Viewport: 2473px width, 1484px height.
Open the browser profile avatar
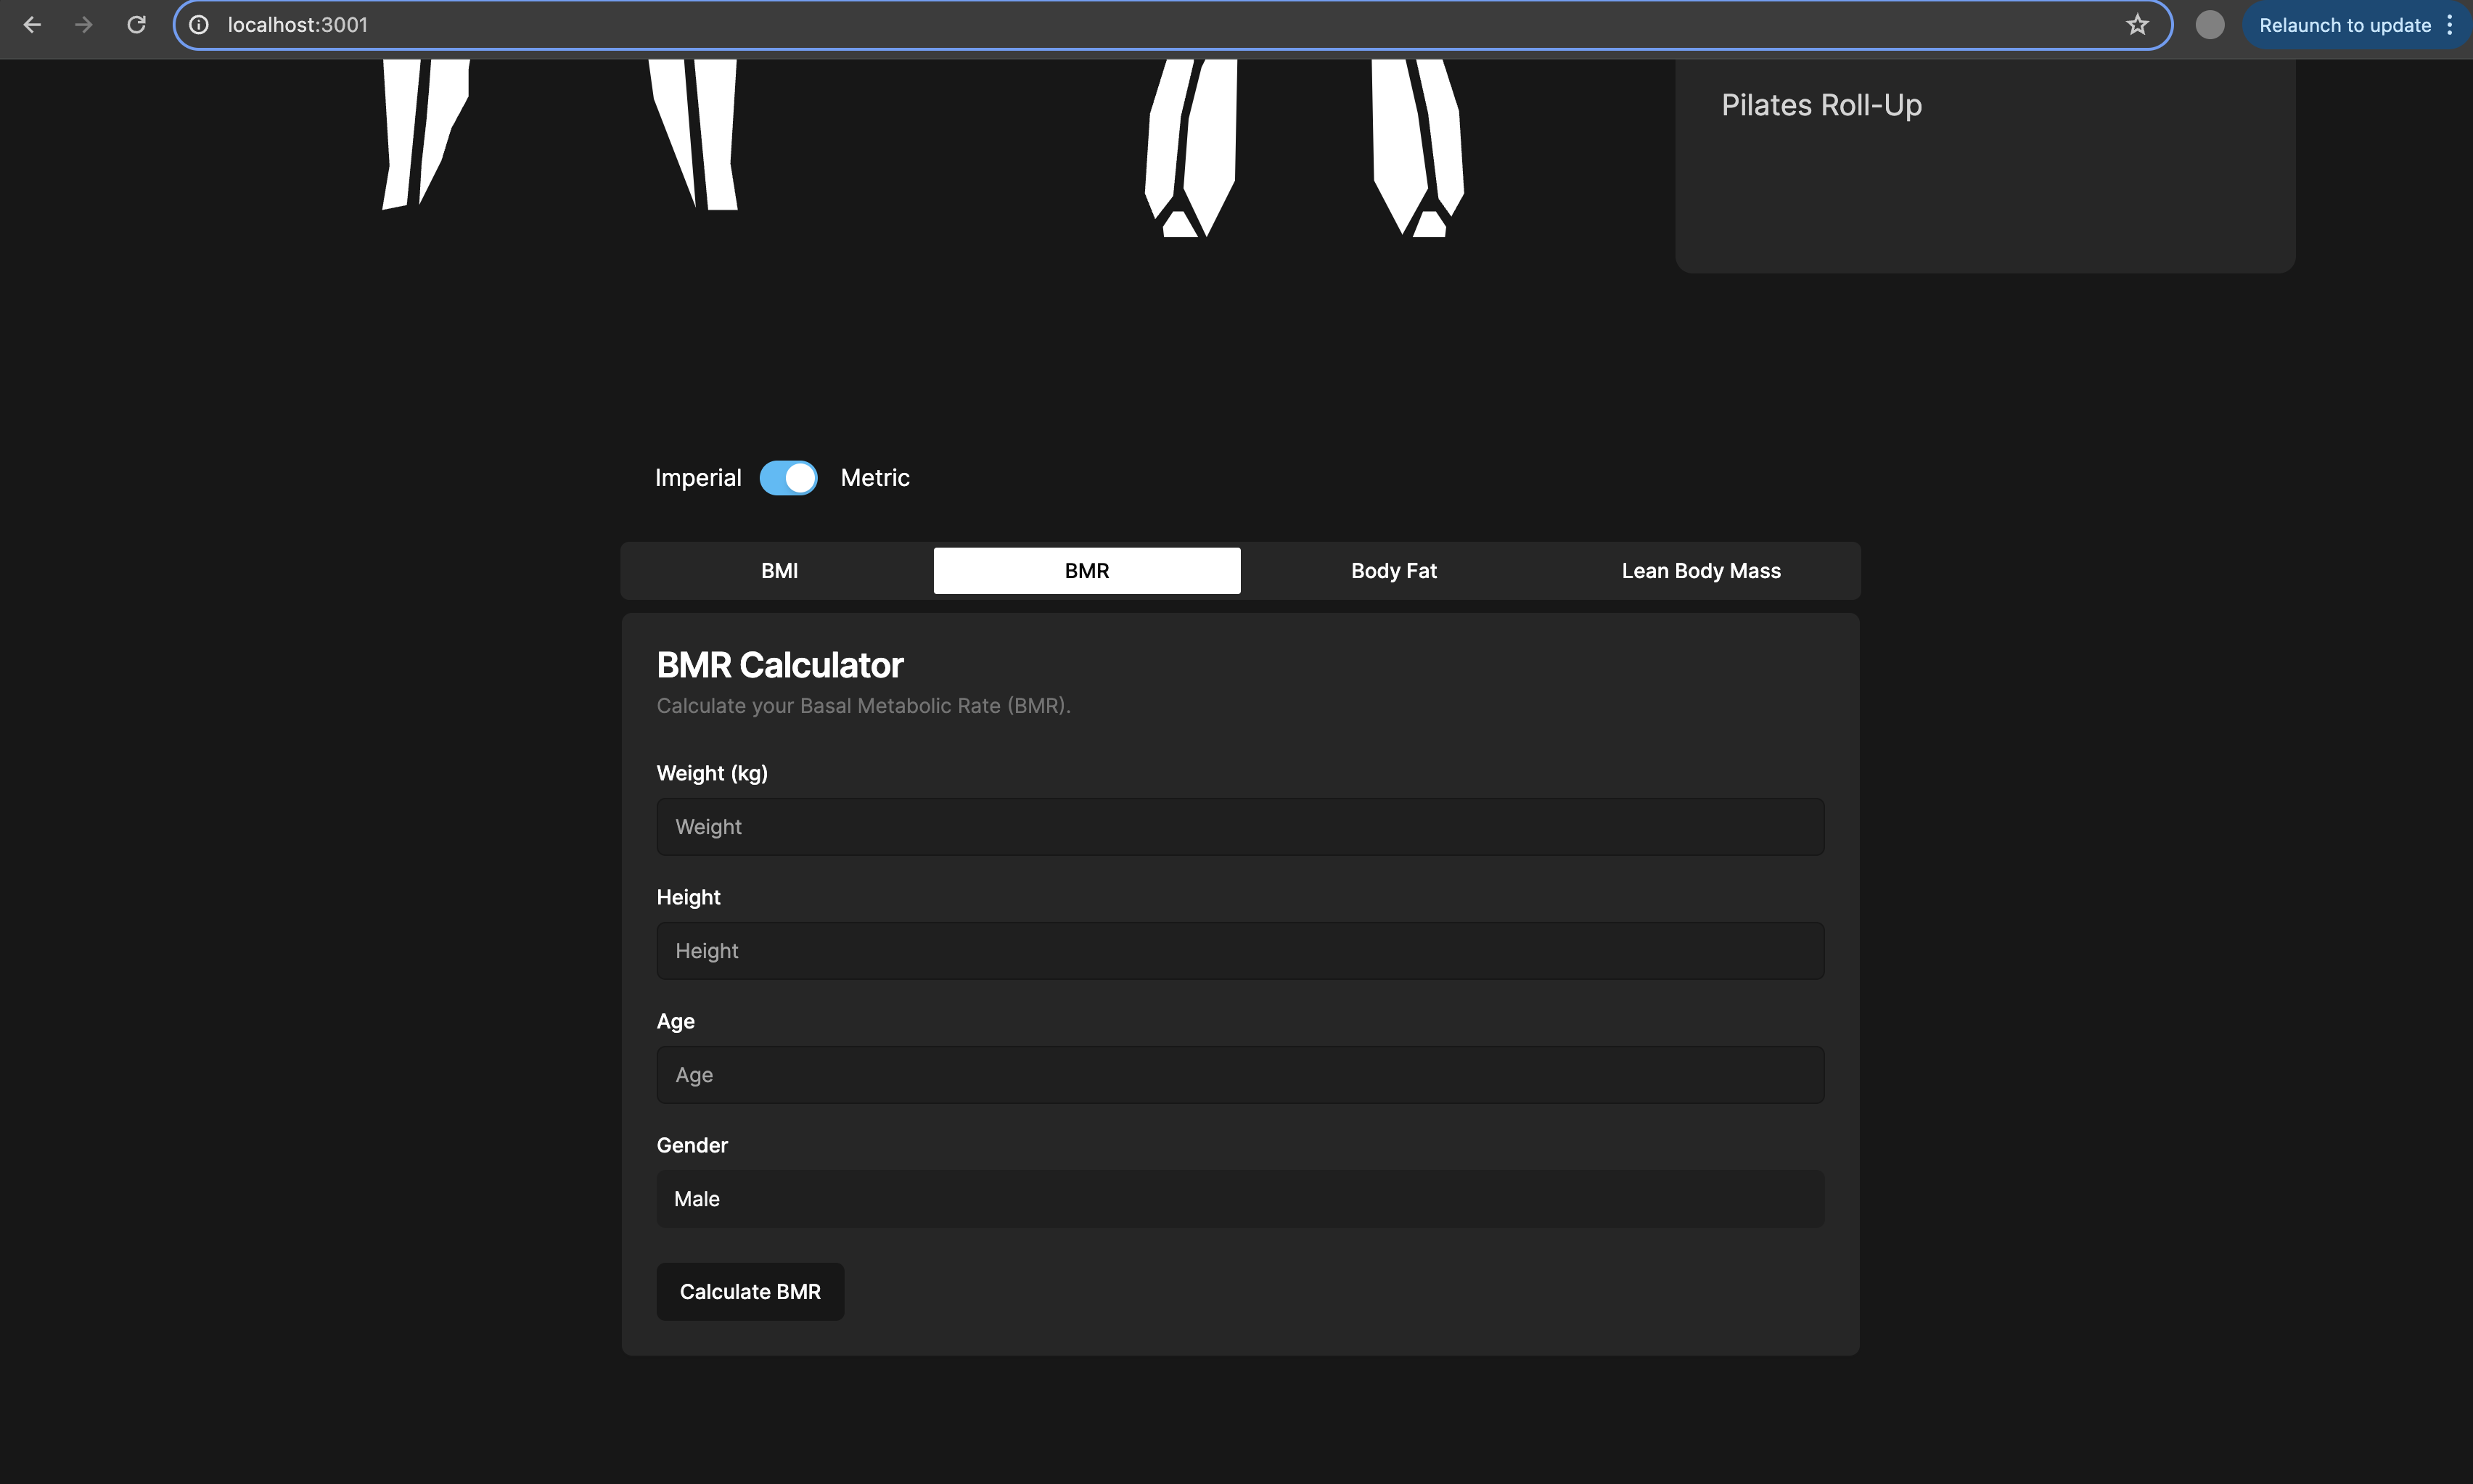click(2209, 25)
